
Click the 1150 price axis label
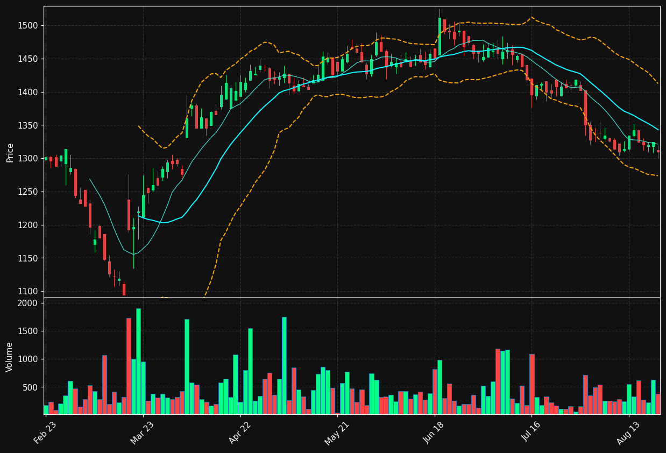pos(29,258)
